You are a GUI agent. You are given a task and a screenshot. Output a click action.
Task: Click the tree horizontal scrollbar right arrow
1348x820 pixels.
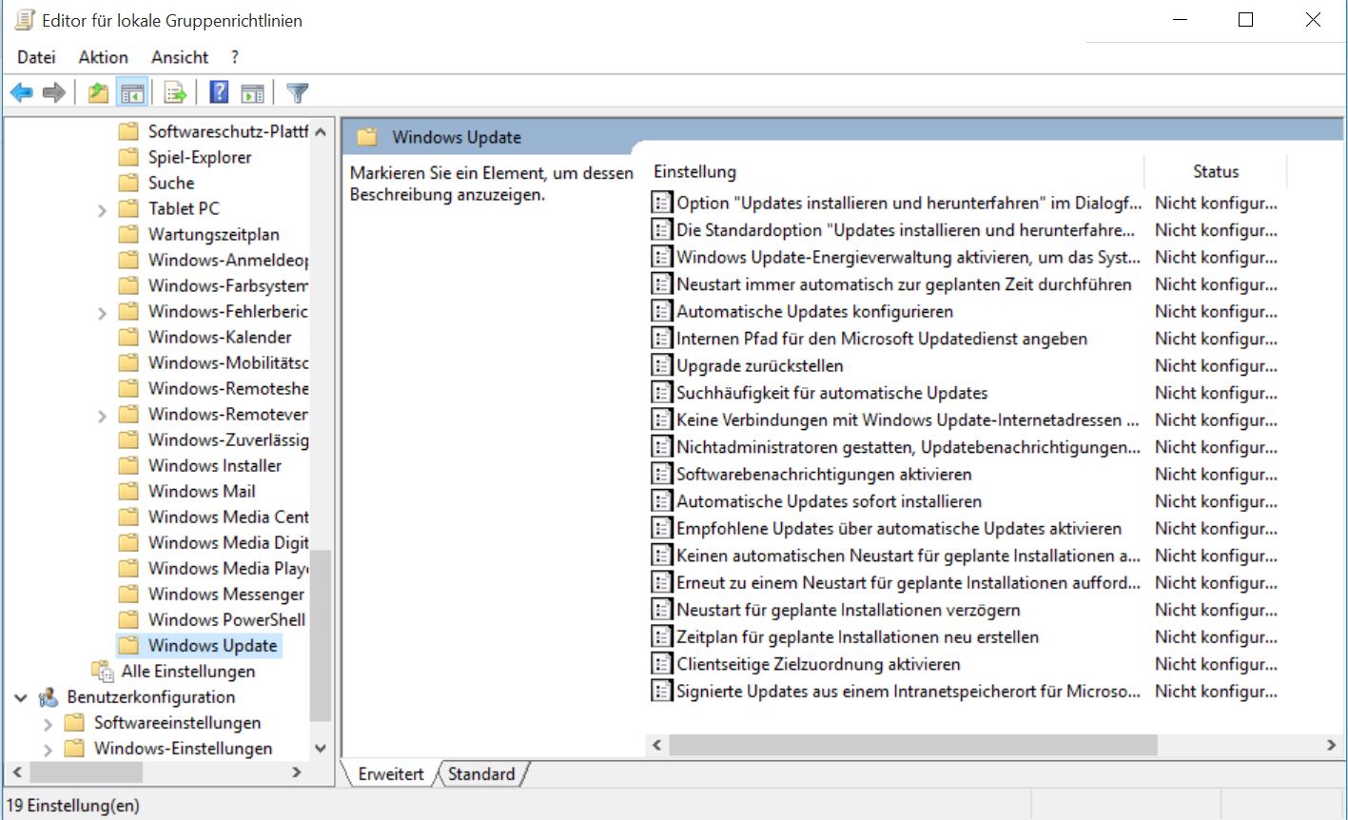point(297,772)
